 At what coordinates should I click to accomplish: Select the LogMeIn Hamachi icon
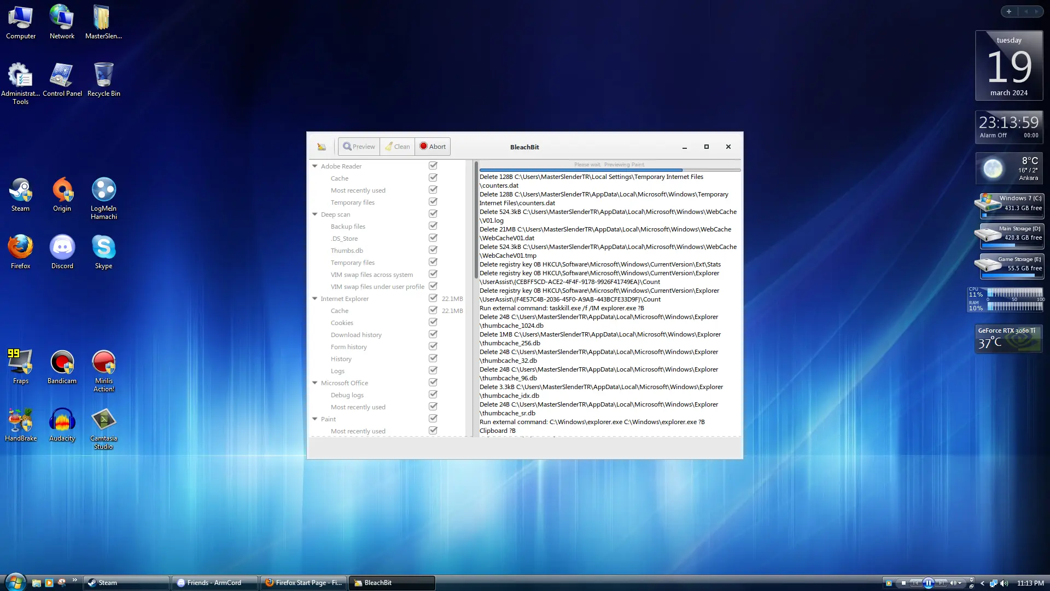pyautogui.click(x=104, y=199)
